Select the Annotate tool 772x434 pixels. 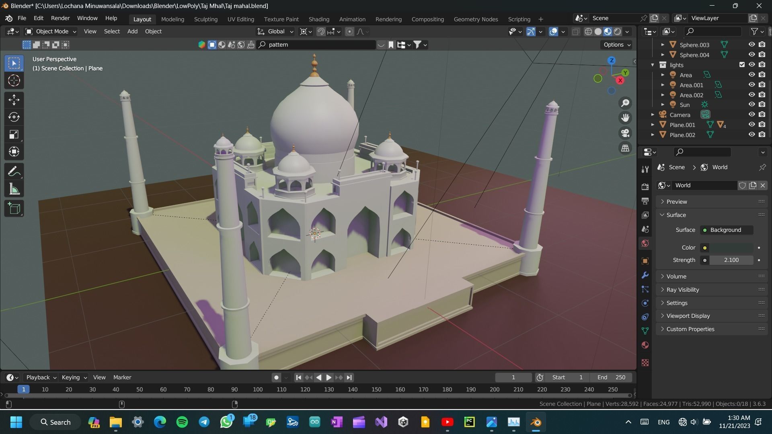pyautogui.click(x=14, y=172)
